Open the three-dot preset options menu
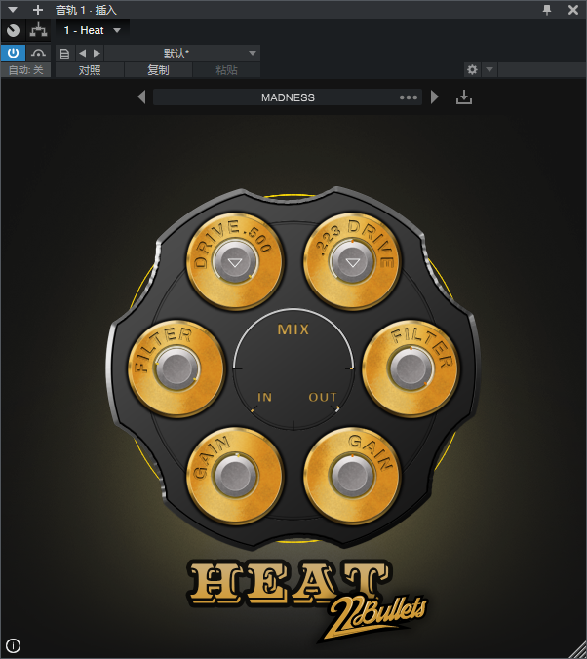 point(409,97)
